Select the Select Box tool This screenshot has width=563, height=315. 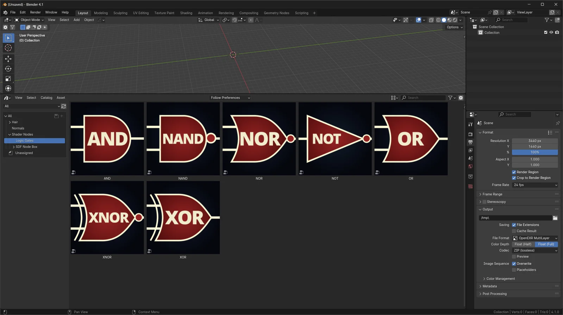pos(8,38)
